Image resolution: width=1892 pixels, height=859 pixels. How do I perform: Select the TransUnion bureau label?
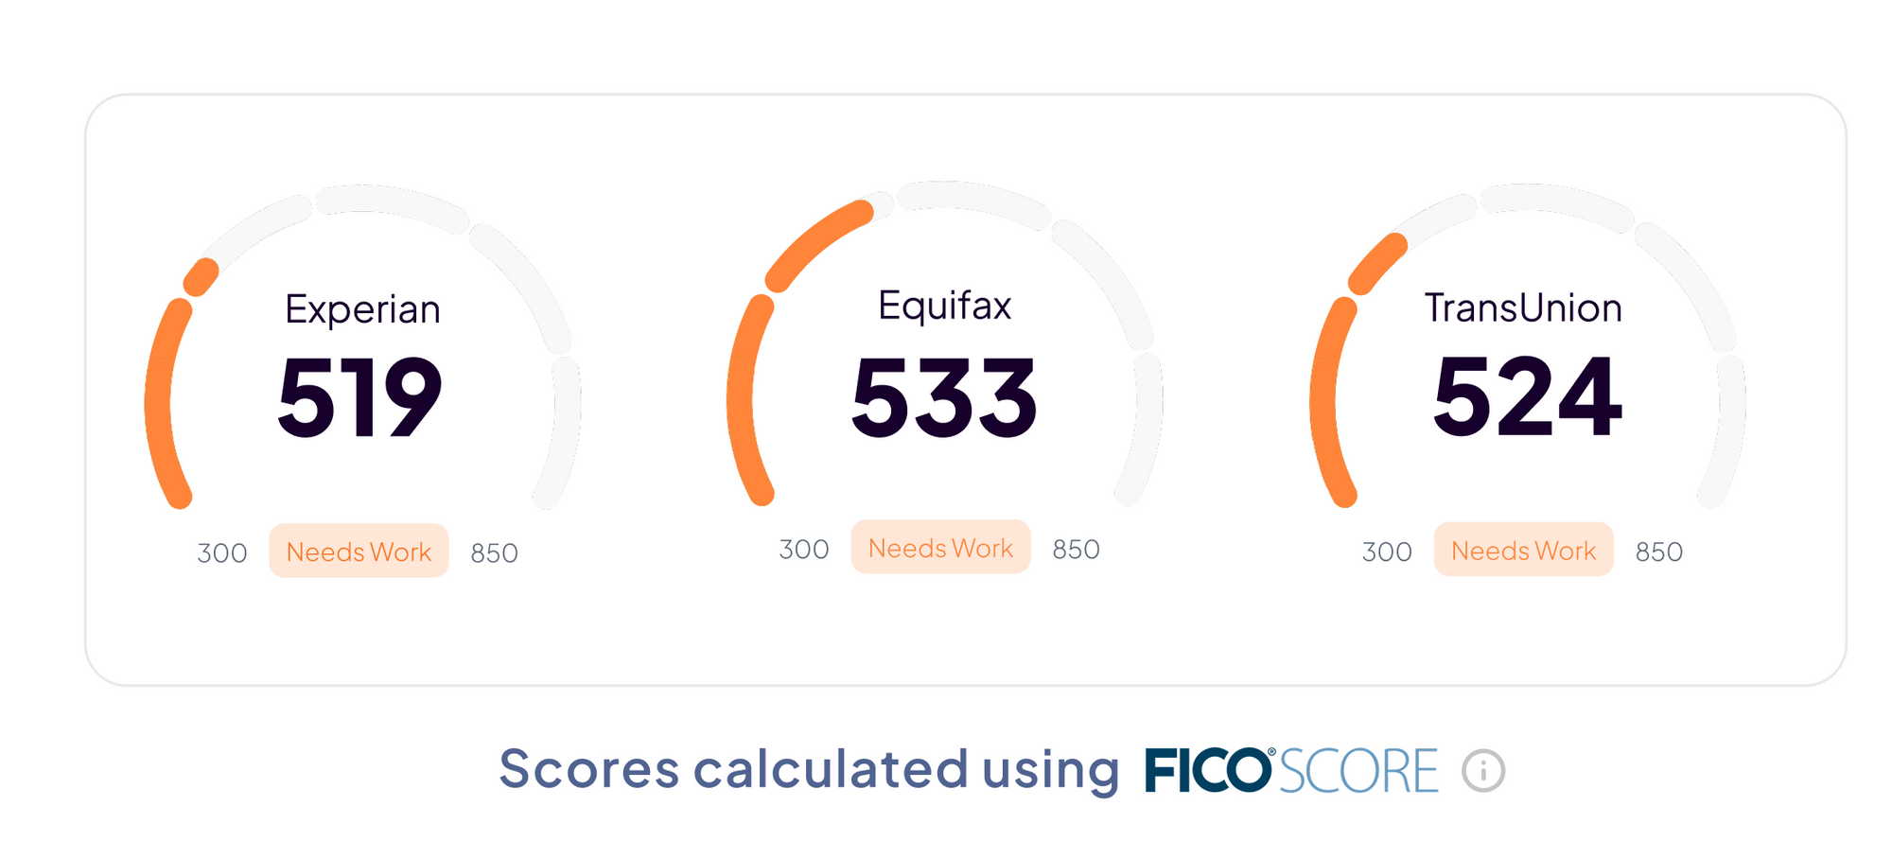[1523, 308]
